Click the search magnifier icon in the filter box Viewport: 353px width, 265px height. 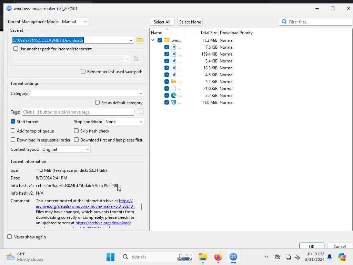[284, 22]
